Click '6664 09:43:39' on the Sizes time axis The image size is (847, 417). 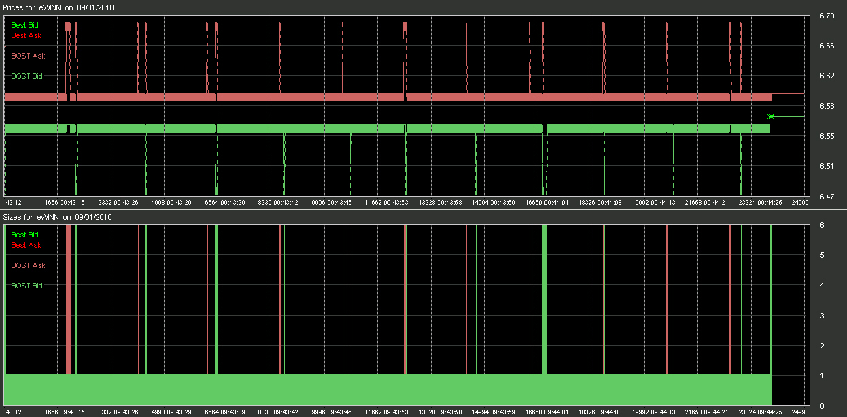pos(225,412)
